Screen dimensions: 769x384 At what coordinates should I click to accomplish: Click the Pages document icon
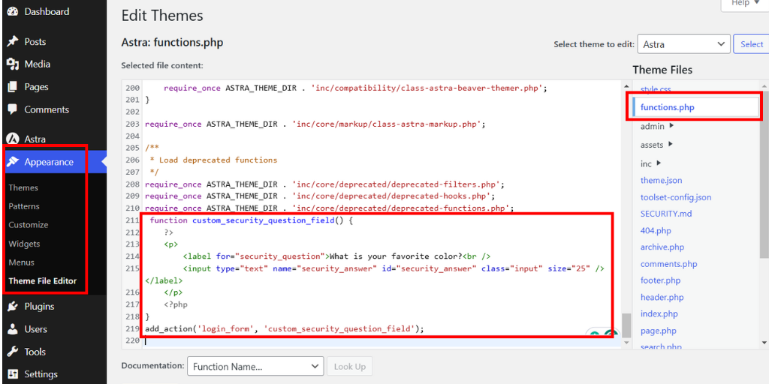pos(13,87)
